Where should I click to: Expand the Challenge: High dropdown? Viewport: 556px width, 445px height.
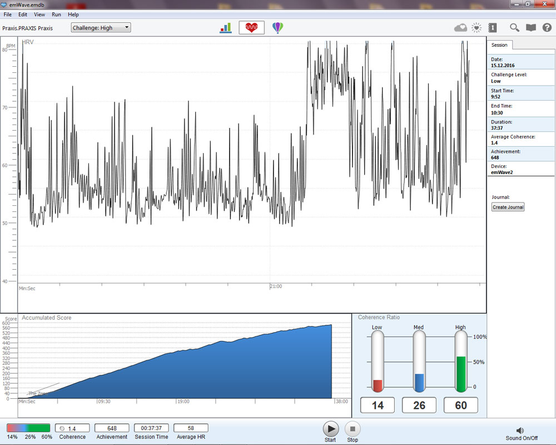[101, 28]
